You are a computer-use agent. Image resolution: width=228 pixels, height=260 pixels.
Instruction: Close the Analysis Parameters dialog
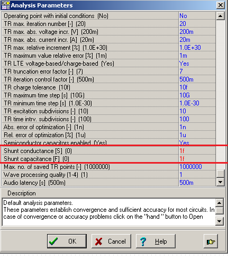221,5
